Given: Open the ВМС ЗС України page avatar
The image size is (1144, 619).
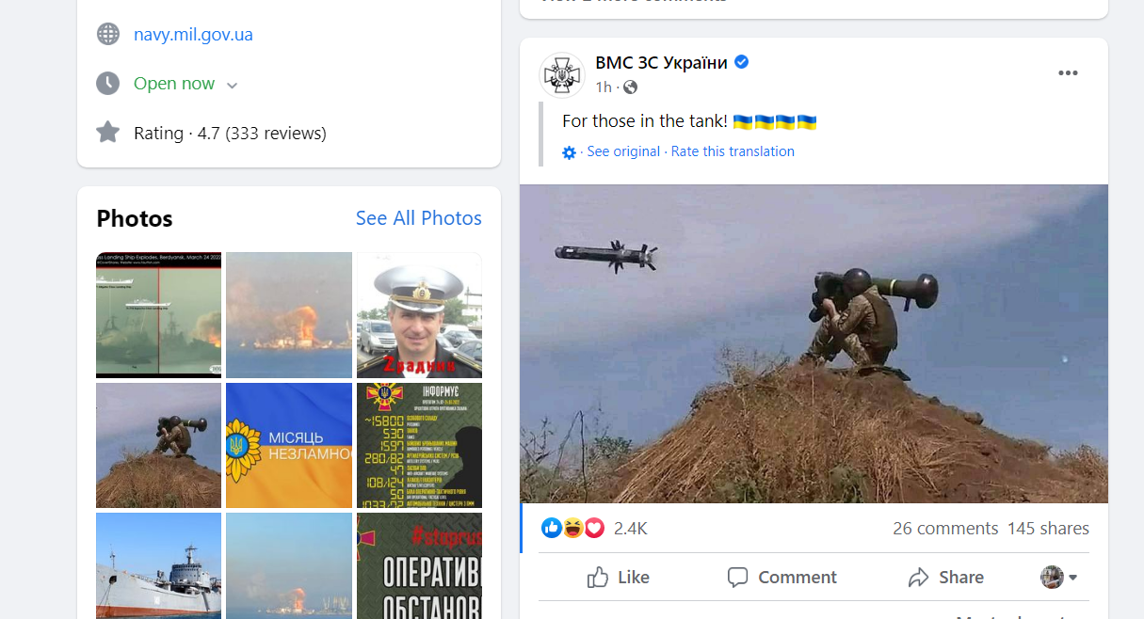Looking at the screenshot, I should pyautogui.click(x=562, y=74).
